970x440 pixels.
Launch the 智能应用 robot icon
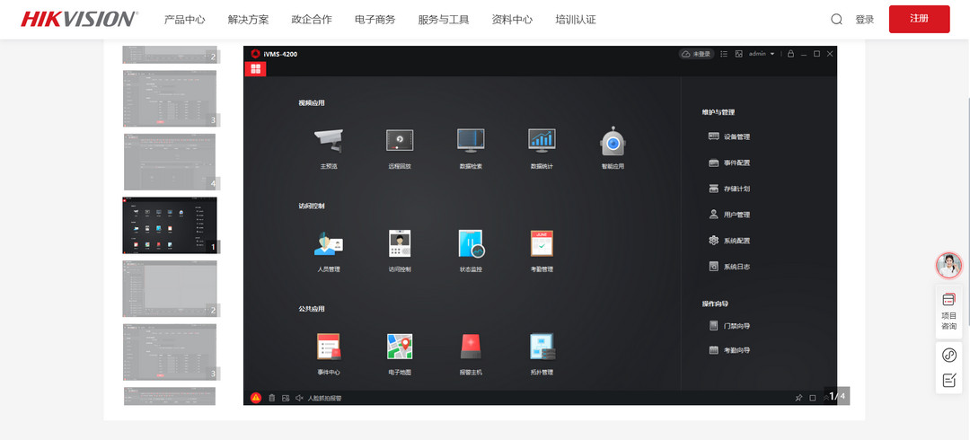pos(613,142)
